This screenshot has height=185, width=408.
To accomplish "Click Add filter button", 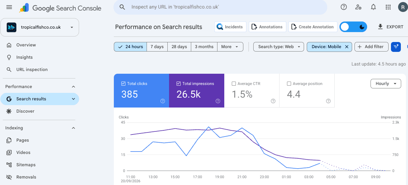I will point(371,47).
